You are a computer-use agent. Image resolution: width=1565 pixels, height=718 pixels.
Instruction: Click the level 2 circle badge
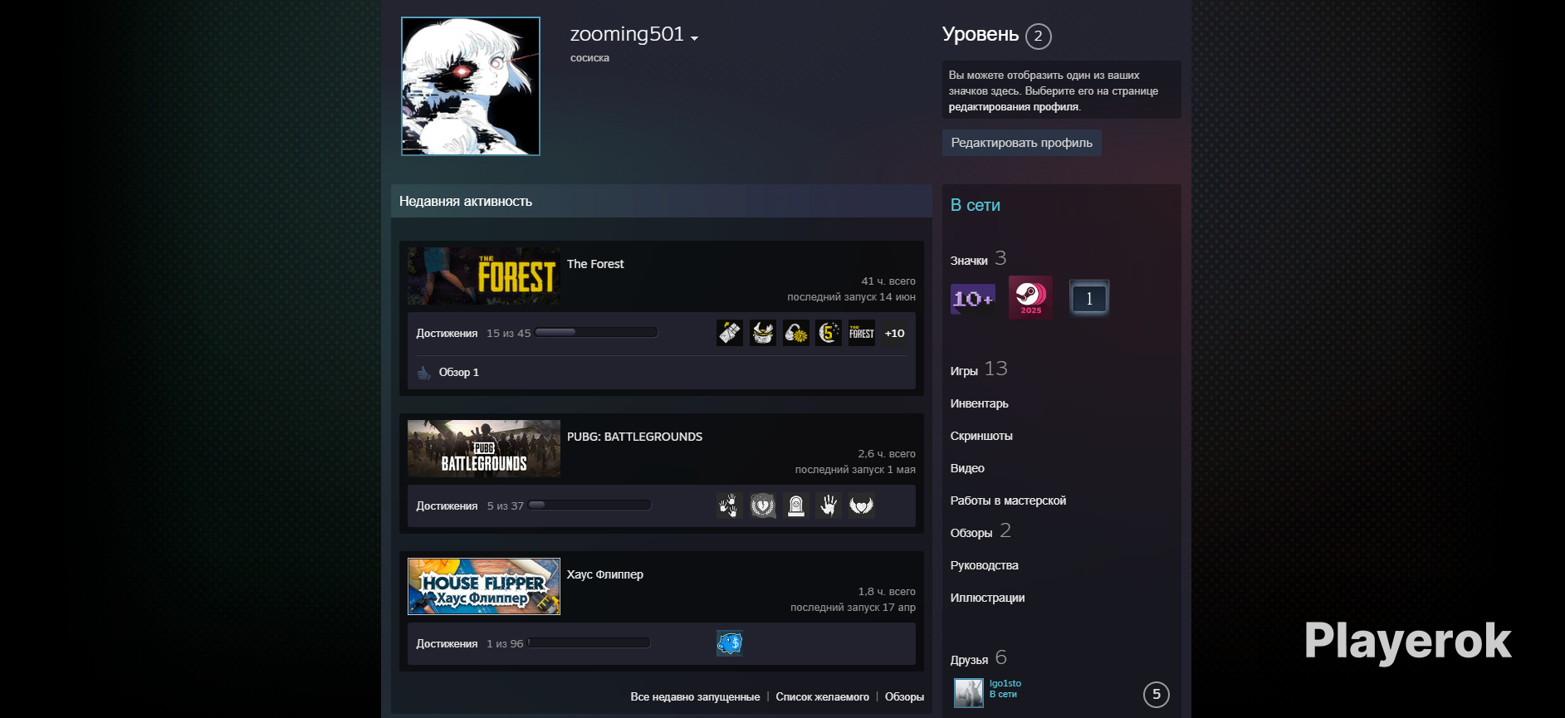[x=1039, y=37]
